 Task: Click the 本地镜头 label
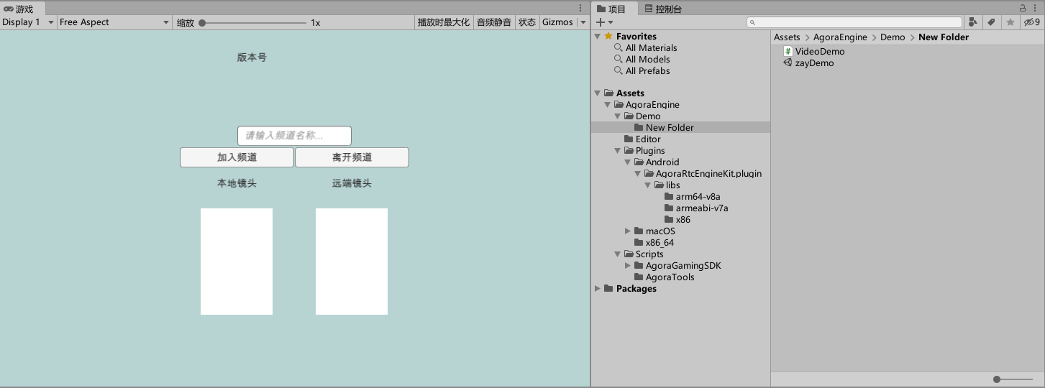point(237,183)
